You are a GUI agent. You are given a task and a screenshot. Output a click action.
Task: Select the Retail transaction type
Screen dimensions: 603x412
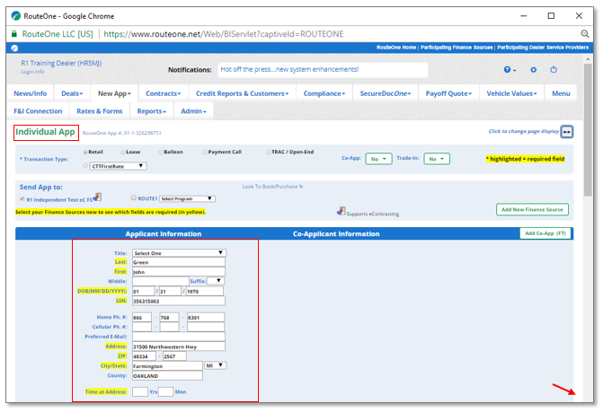pos(85,152)
